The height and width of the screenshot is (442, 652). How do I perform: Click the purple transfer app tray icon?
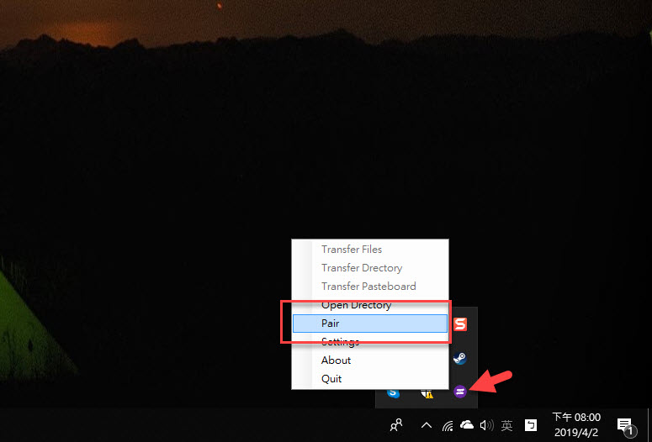coord(460,392)
